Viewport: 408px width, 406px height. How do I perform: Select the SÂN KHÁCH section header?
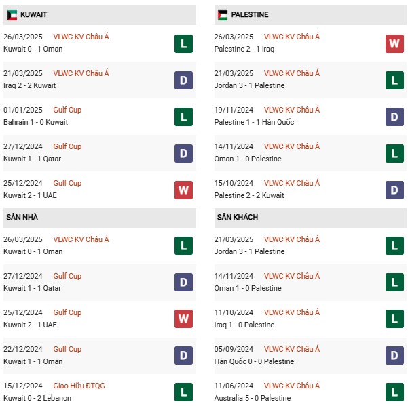point(310,218)
